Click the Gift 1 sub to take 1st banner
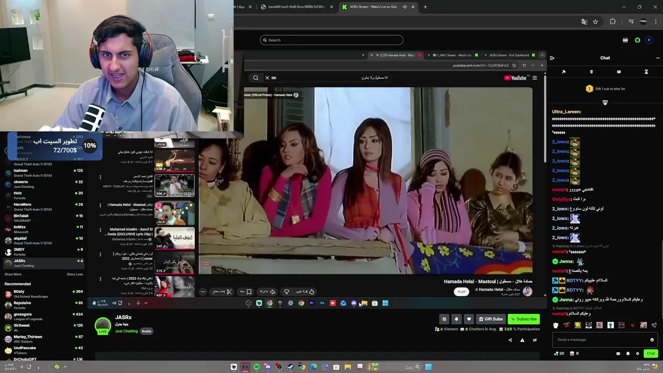The height and width of the screenshot is (373, 663). (x=605, y=89)
